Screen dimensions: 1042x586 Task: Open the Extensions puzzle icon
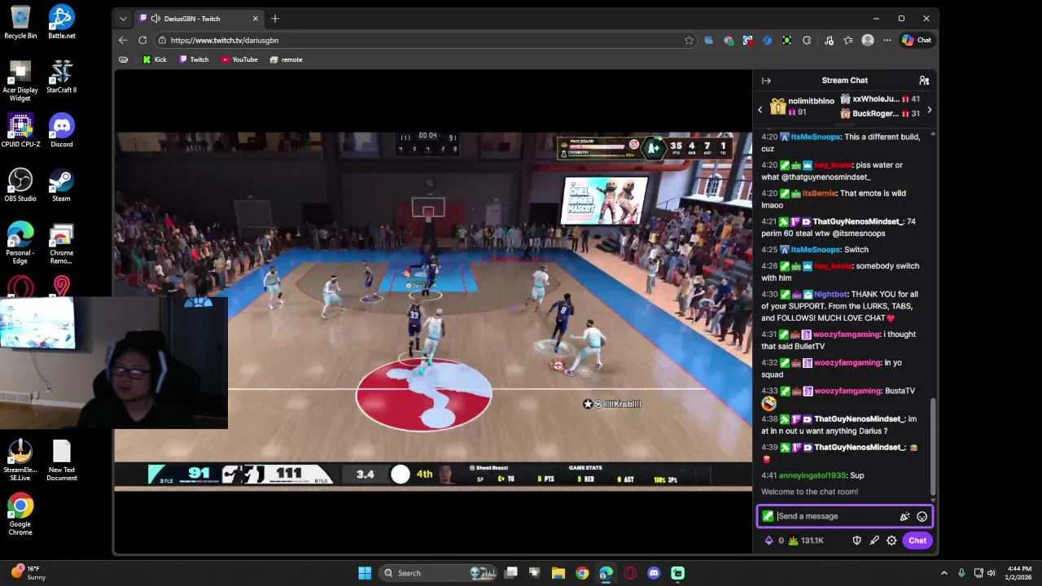(x=807, y=40)
